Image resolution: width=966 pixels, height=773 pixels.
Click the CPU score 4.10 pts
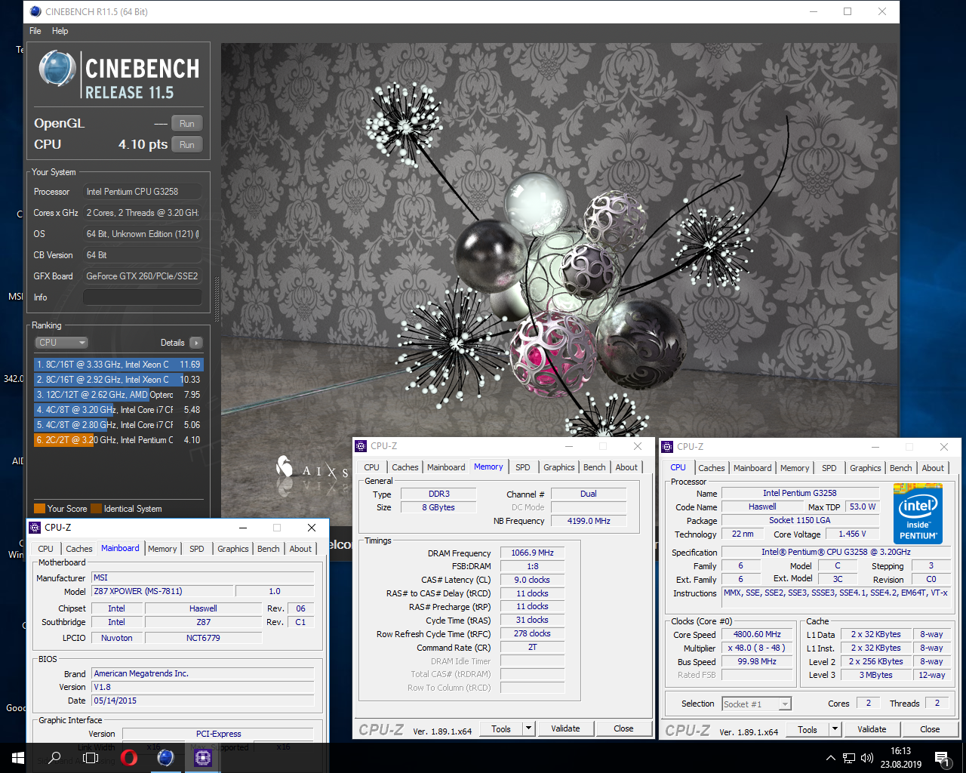pyautogui.click(x=143, y=144)
